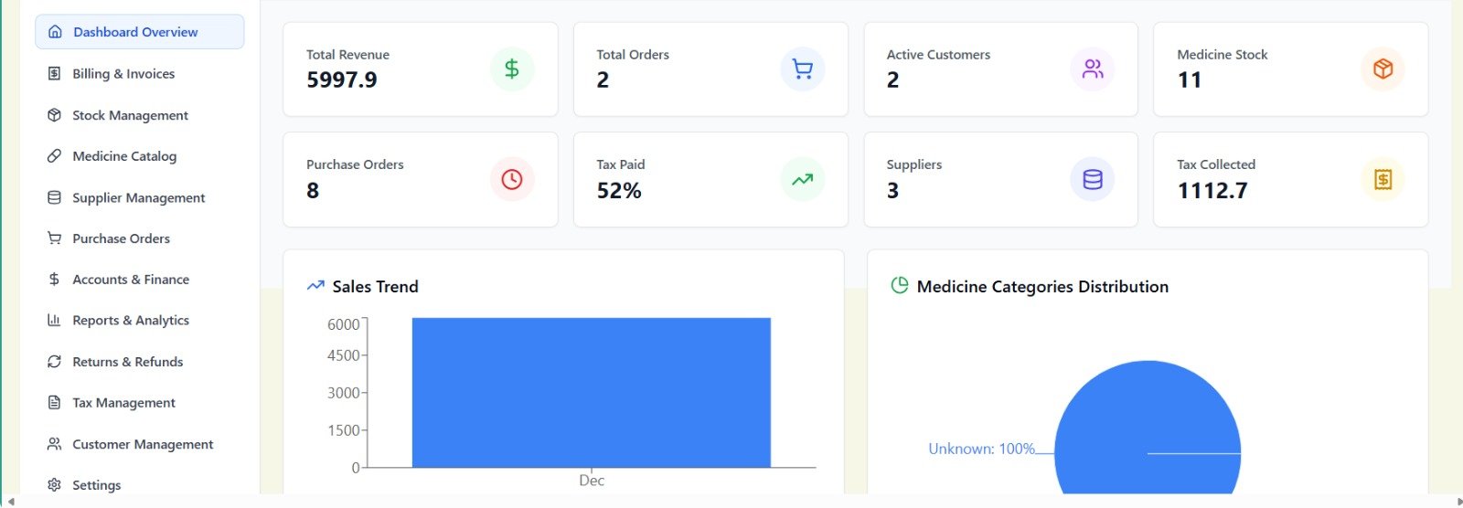Click the red clock Purchase Orders icon
The width and height of the screenshot is (1463, 508).
512,179
